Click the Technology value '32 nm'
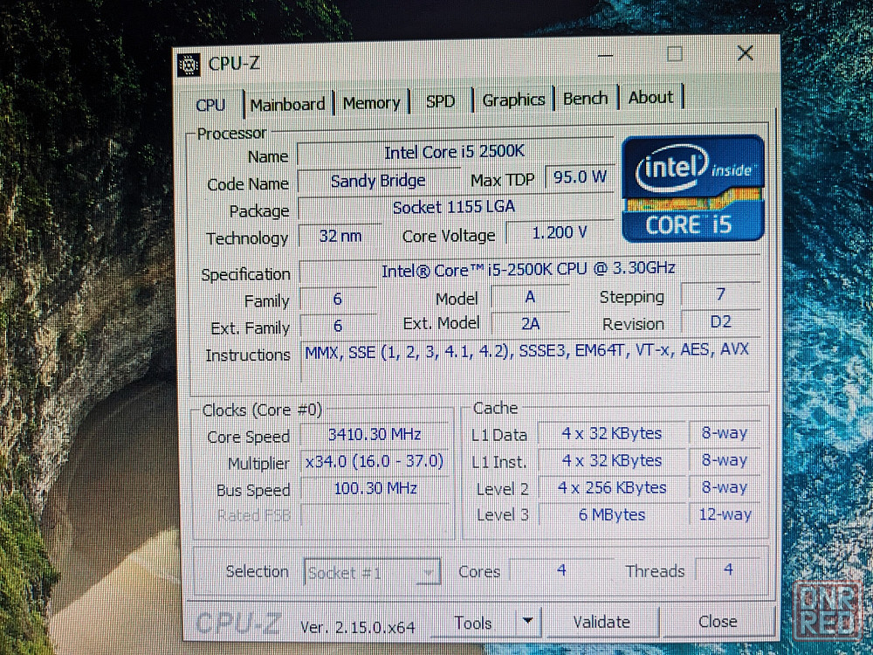 pyautogui.click(x=340, y=236)
